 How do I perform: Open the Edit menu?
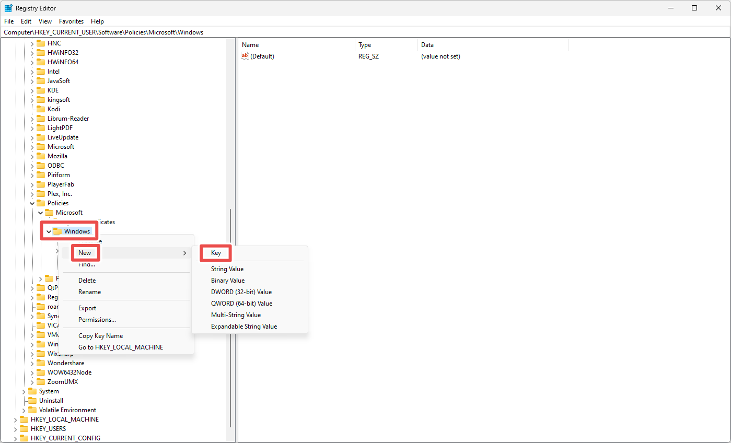tap(26, 21)
